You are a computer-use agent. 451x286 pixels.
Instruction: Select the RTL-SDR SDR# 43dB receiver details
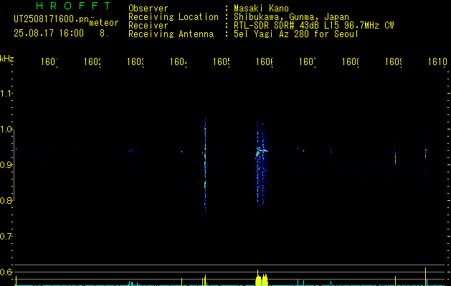coord(314,26)
